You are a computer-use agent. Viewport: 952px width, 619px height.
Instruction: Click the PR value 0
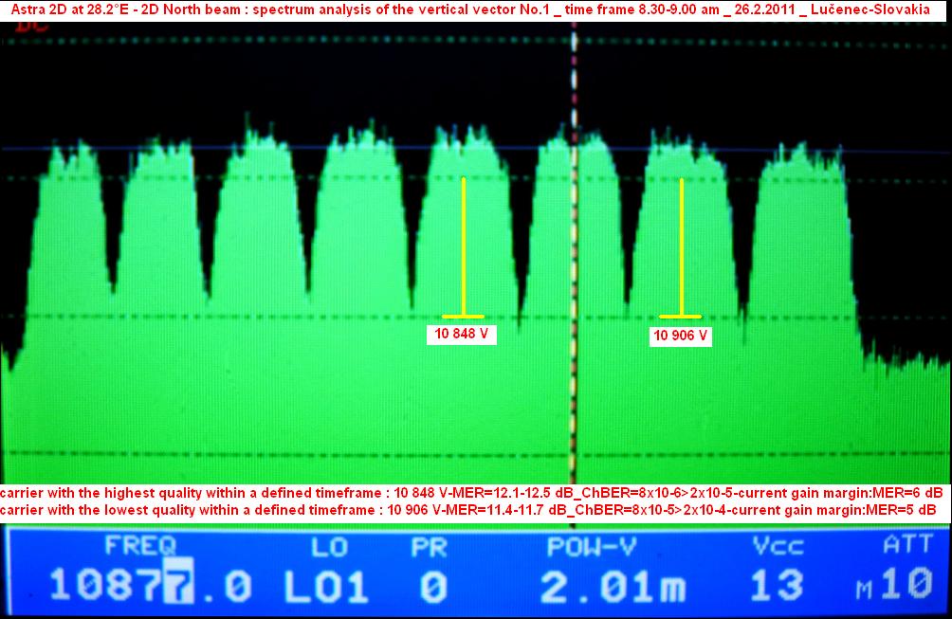point(432,588)
